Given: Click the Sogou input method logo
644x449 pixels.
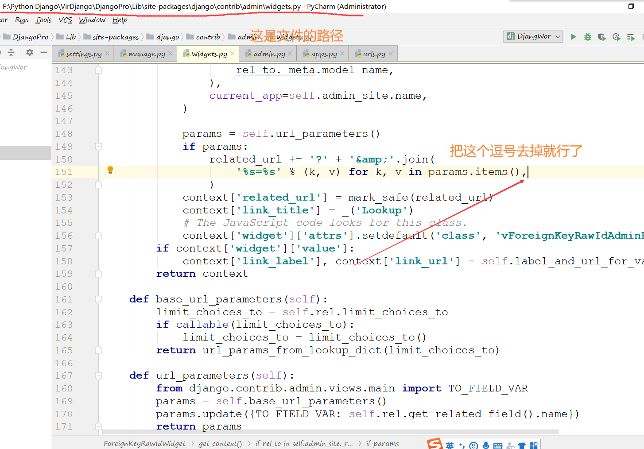Looking at the screenshot, I should [435, 442].
